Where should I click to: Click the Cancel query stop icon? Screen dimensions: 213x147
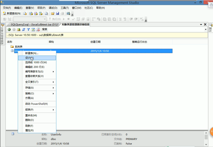[68, 19]
